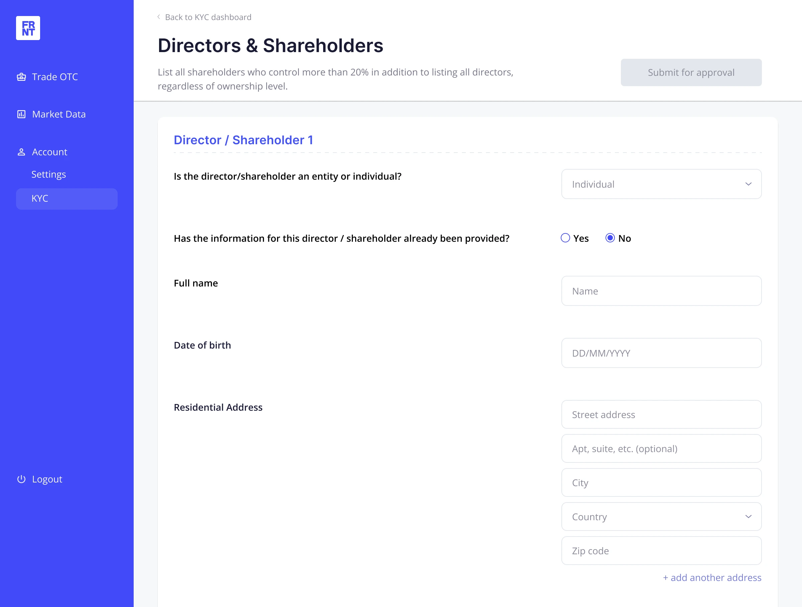
Task: Focus the Full name input field
Action: coord(661,291)
